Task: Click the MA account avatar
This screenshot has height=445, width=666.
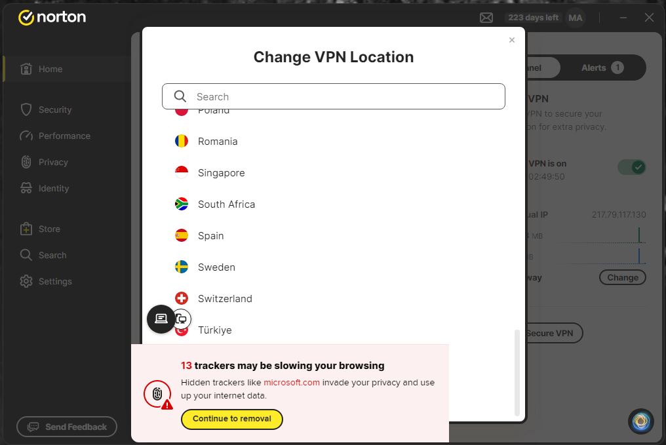Action: 575,18
